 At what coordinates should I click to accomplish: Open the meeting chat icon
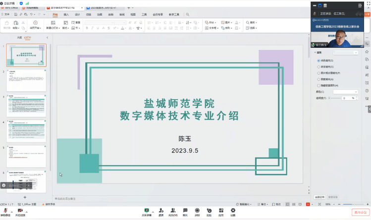(x=185, y=211)
